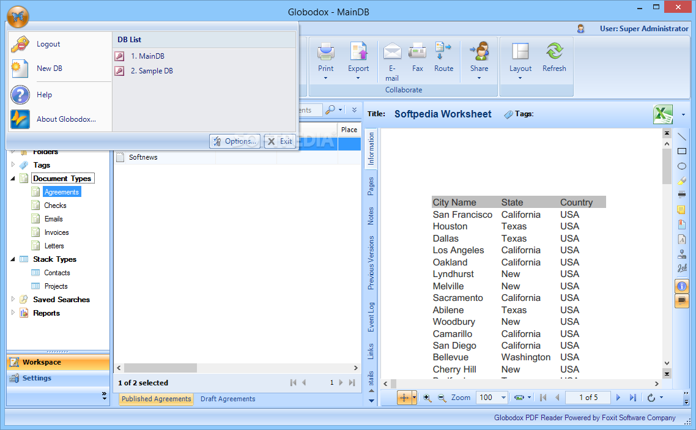Screen dimensions: 696x430
Task: Select the Workspace navigation button
Action: pos(58,362)
